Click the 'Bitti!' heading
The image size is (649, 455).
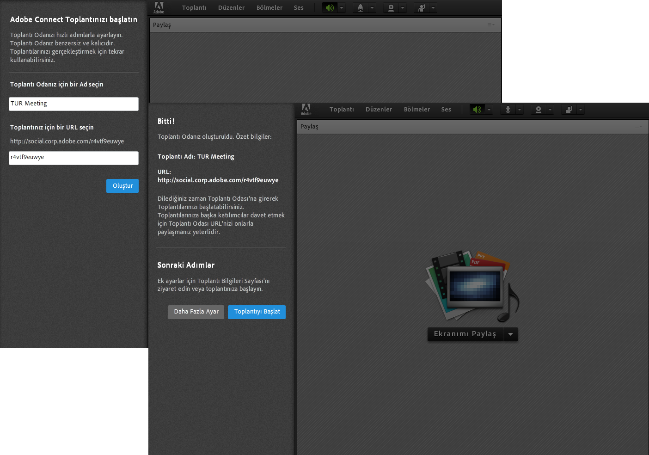coord(166,121)
